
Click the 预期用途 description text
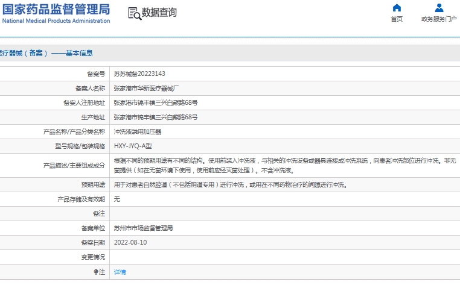[231, 185]
